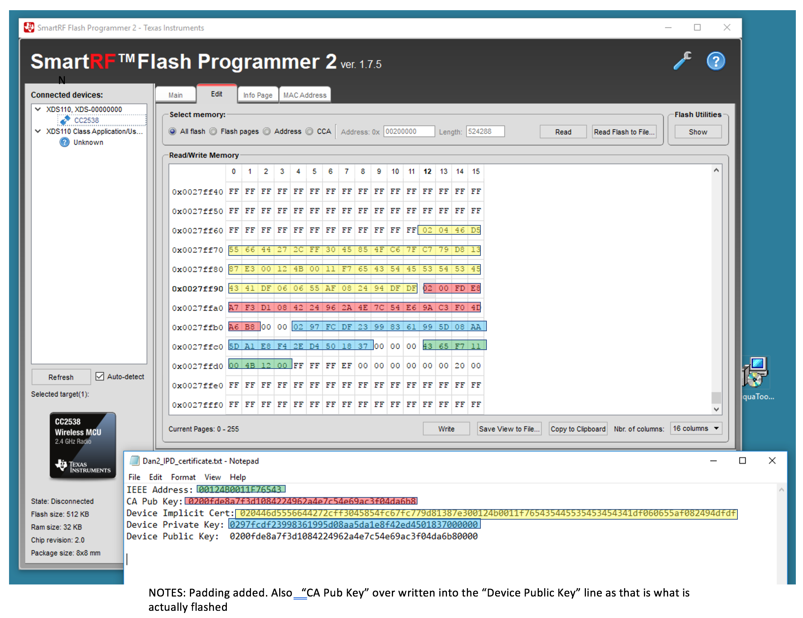The image size is (803, 618).
Task: Select the All flash radio button
Action: tap(173, 131)
